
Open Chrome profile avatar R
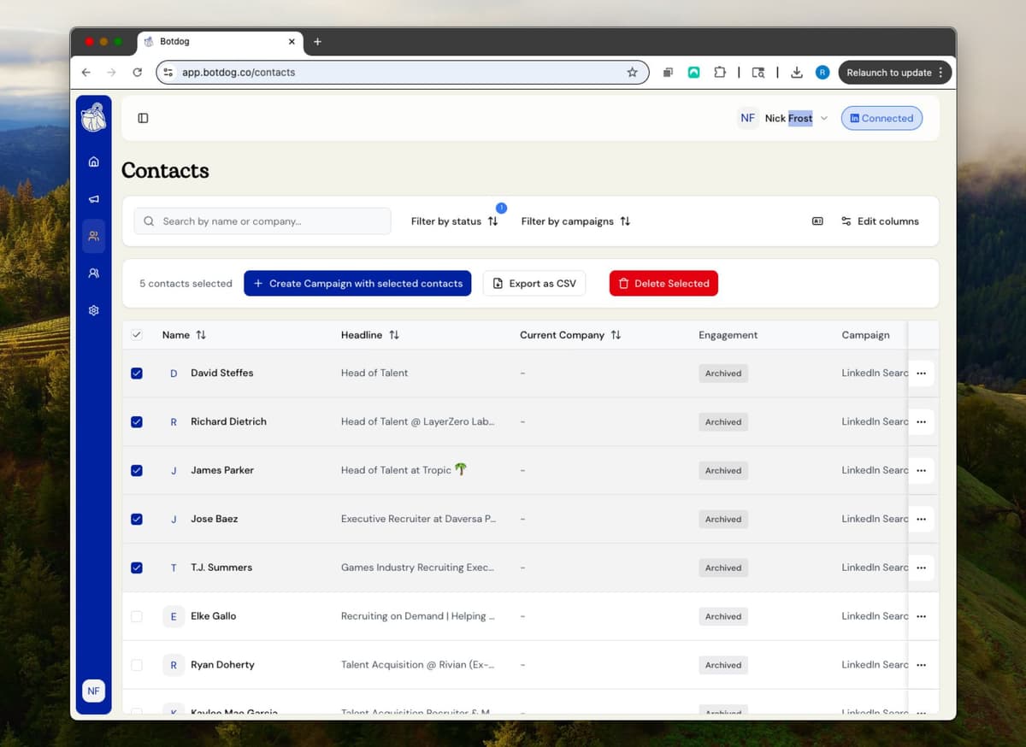click(823, 73)
